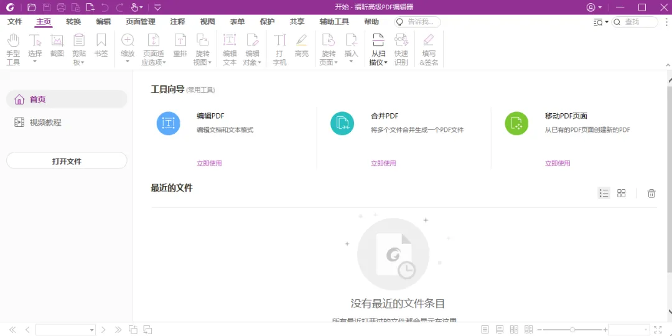This screenshot has width=672, height=336.
Task: Click the 打开文件 button
Action: pos(67,162)
